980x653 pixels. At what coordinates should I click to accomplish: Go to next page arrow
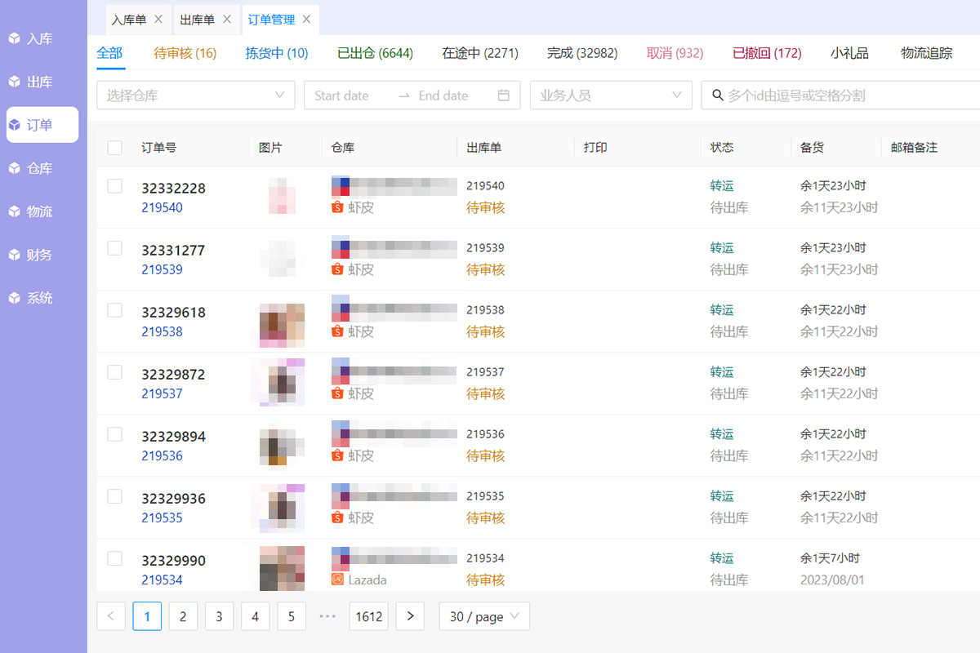pyautogui.click(x=410, y=616)
